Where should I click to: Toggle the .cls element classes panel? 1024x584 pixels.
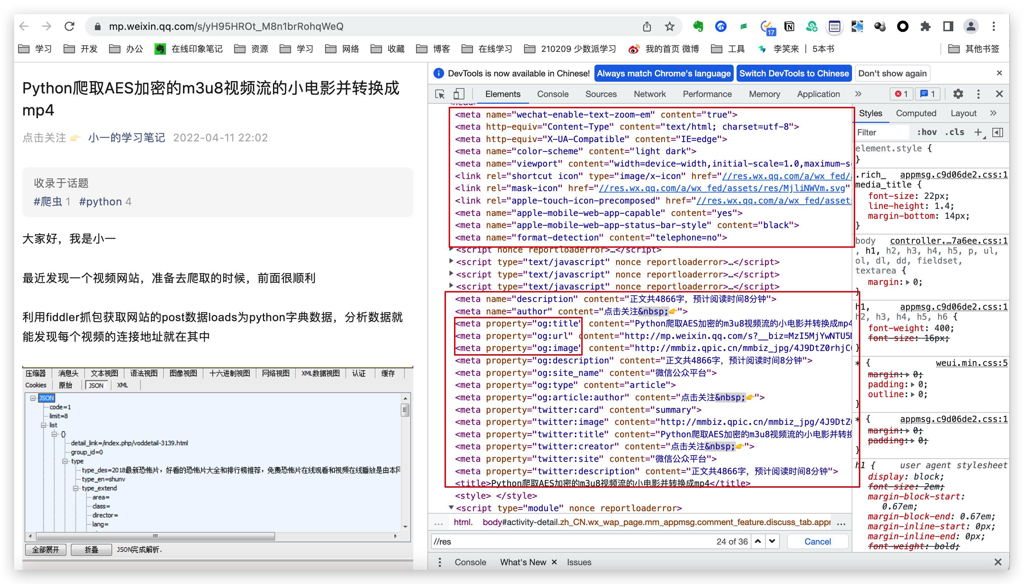pos(955,133)
